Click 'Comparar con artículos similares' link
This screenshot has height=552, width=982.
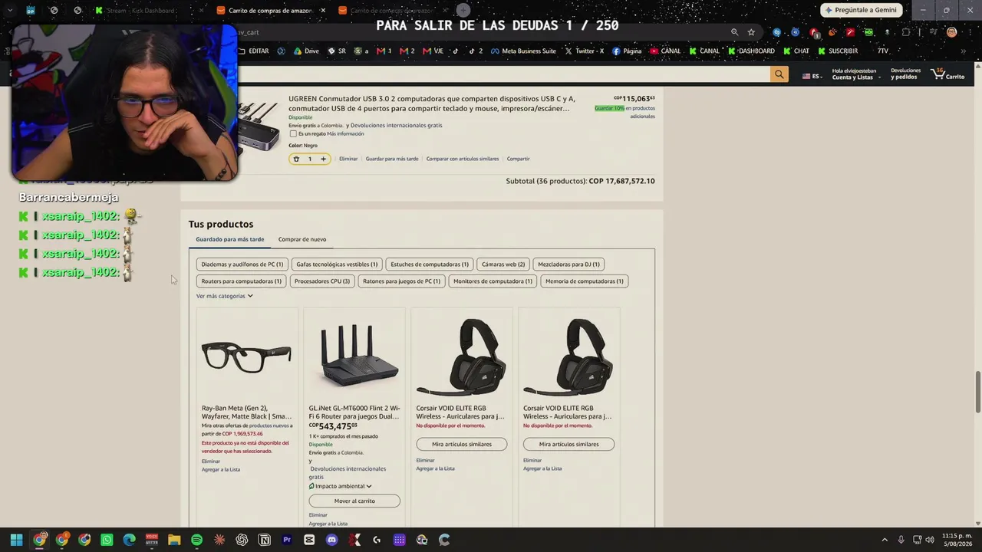click(x=463, y=159)
